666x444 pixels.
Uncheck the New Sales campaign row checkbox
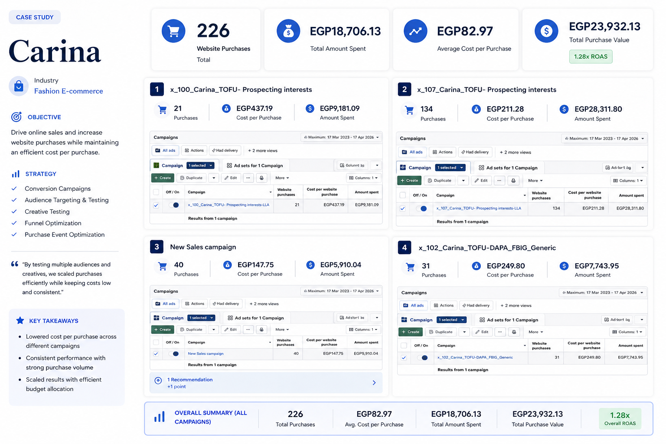[156, 354]
